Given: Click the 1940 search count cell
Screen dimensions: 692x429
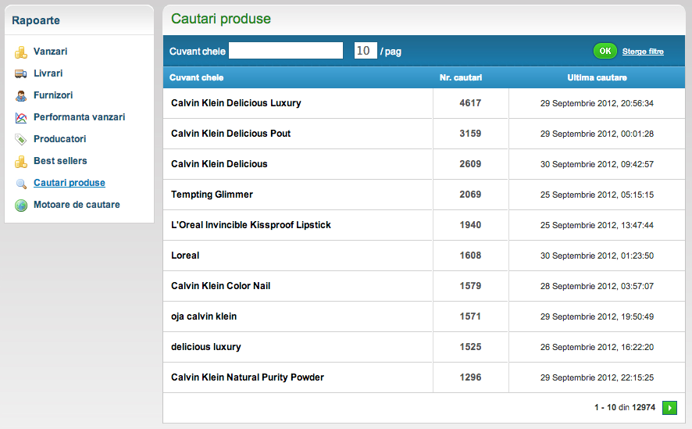Looking at the screenshot, I should pyautogui.click(x=470, y=225).
